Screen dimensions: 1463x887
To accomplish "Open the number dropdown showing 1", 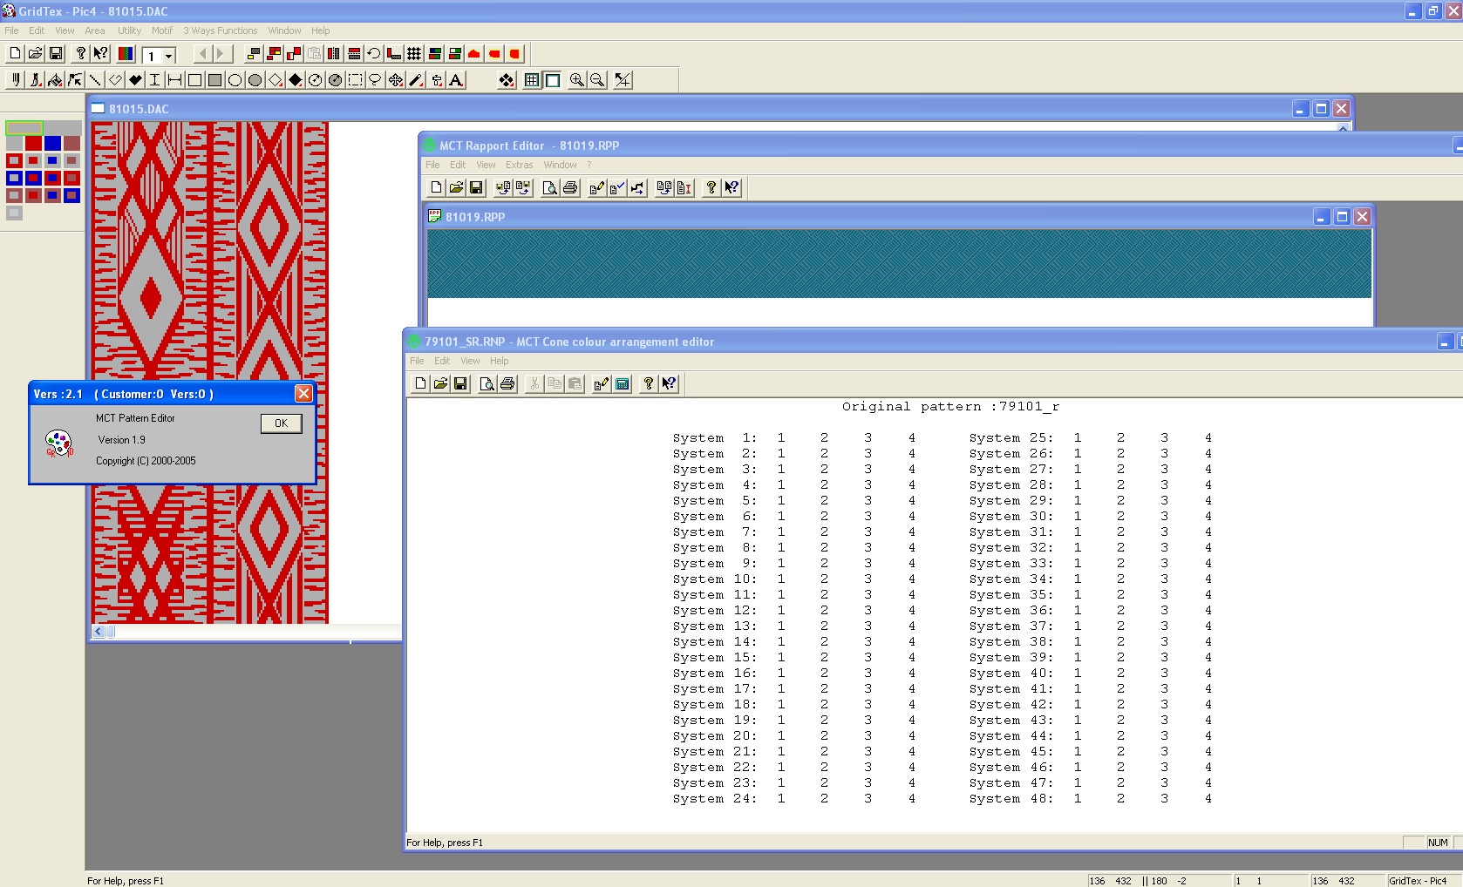I will click(x=168, y=56).
